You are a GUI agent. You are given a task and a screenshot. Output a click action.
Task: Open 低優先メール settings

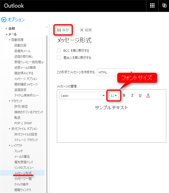coord(22,51)
